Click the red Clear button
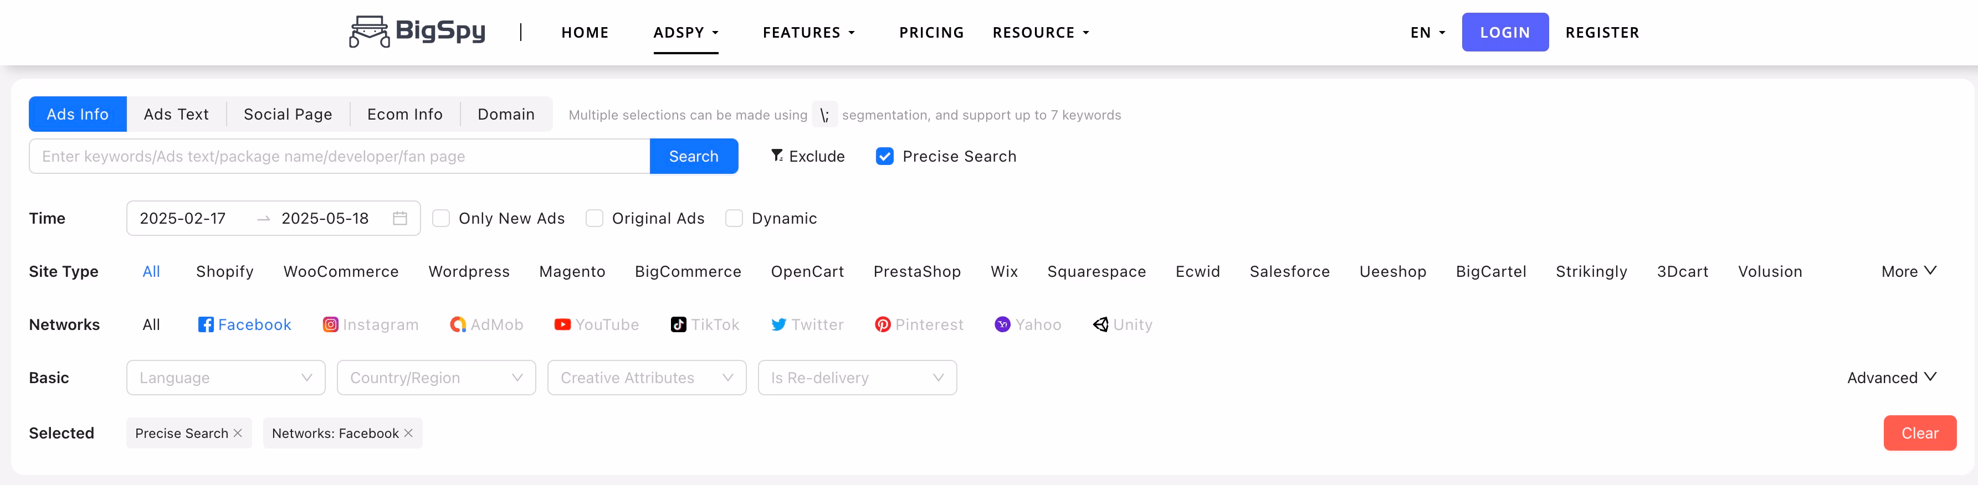 tap(1920, 434)
